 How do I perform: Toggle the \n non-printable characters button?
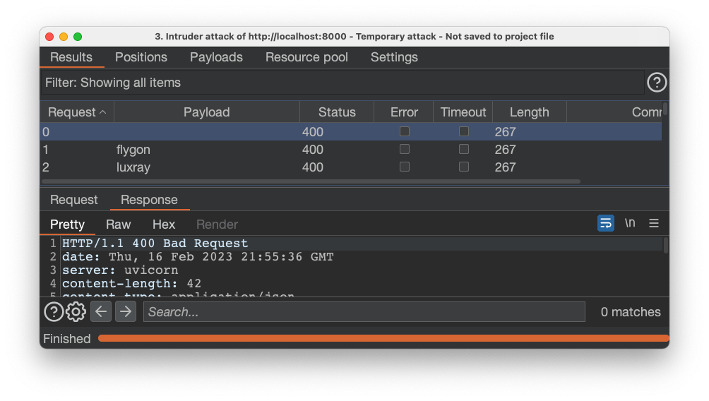coord(630,223)
